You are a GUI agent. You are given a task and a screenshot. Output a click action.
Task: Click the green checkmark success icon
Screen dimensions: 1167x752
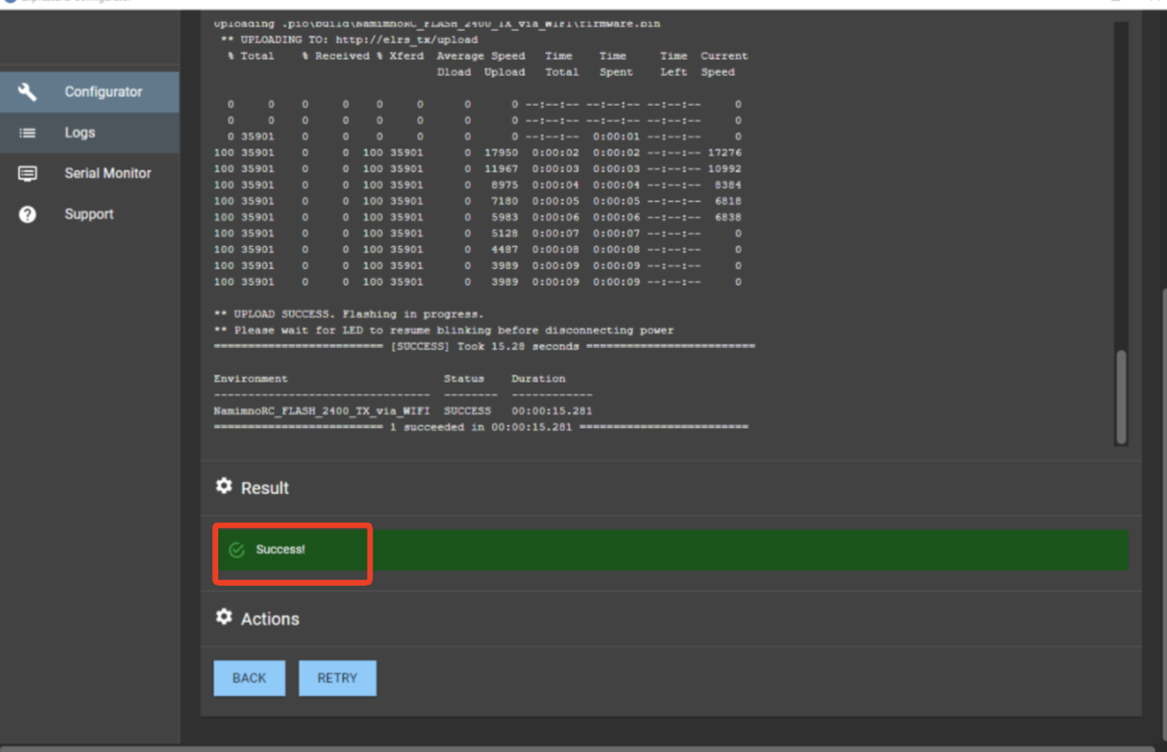[x=236, y=550]
